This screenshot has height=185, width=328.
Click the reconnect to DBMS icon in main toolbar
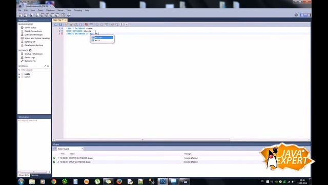tap(69, 15)
